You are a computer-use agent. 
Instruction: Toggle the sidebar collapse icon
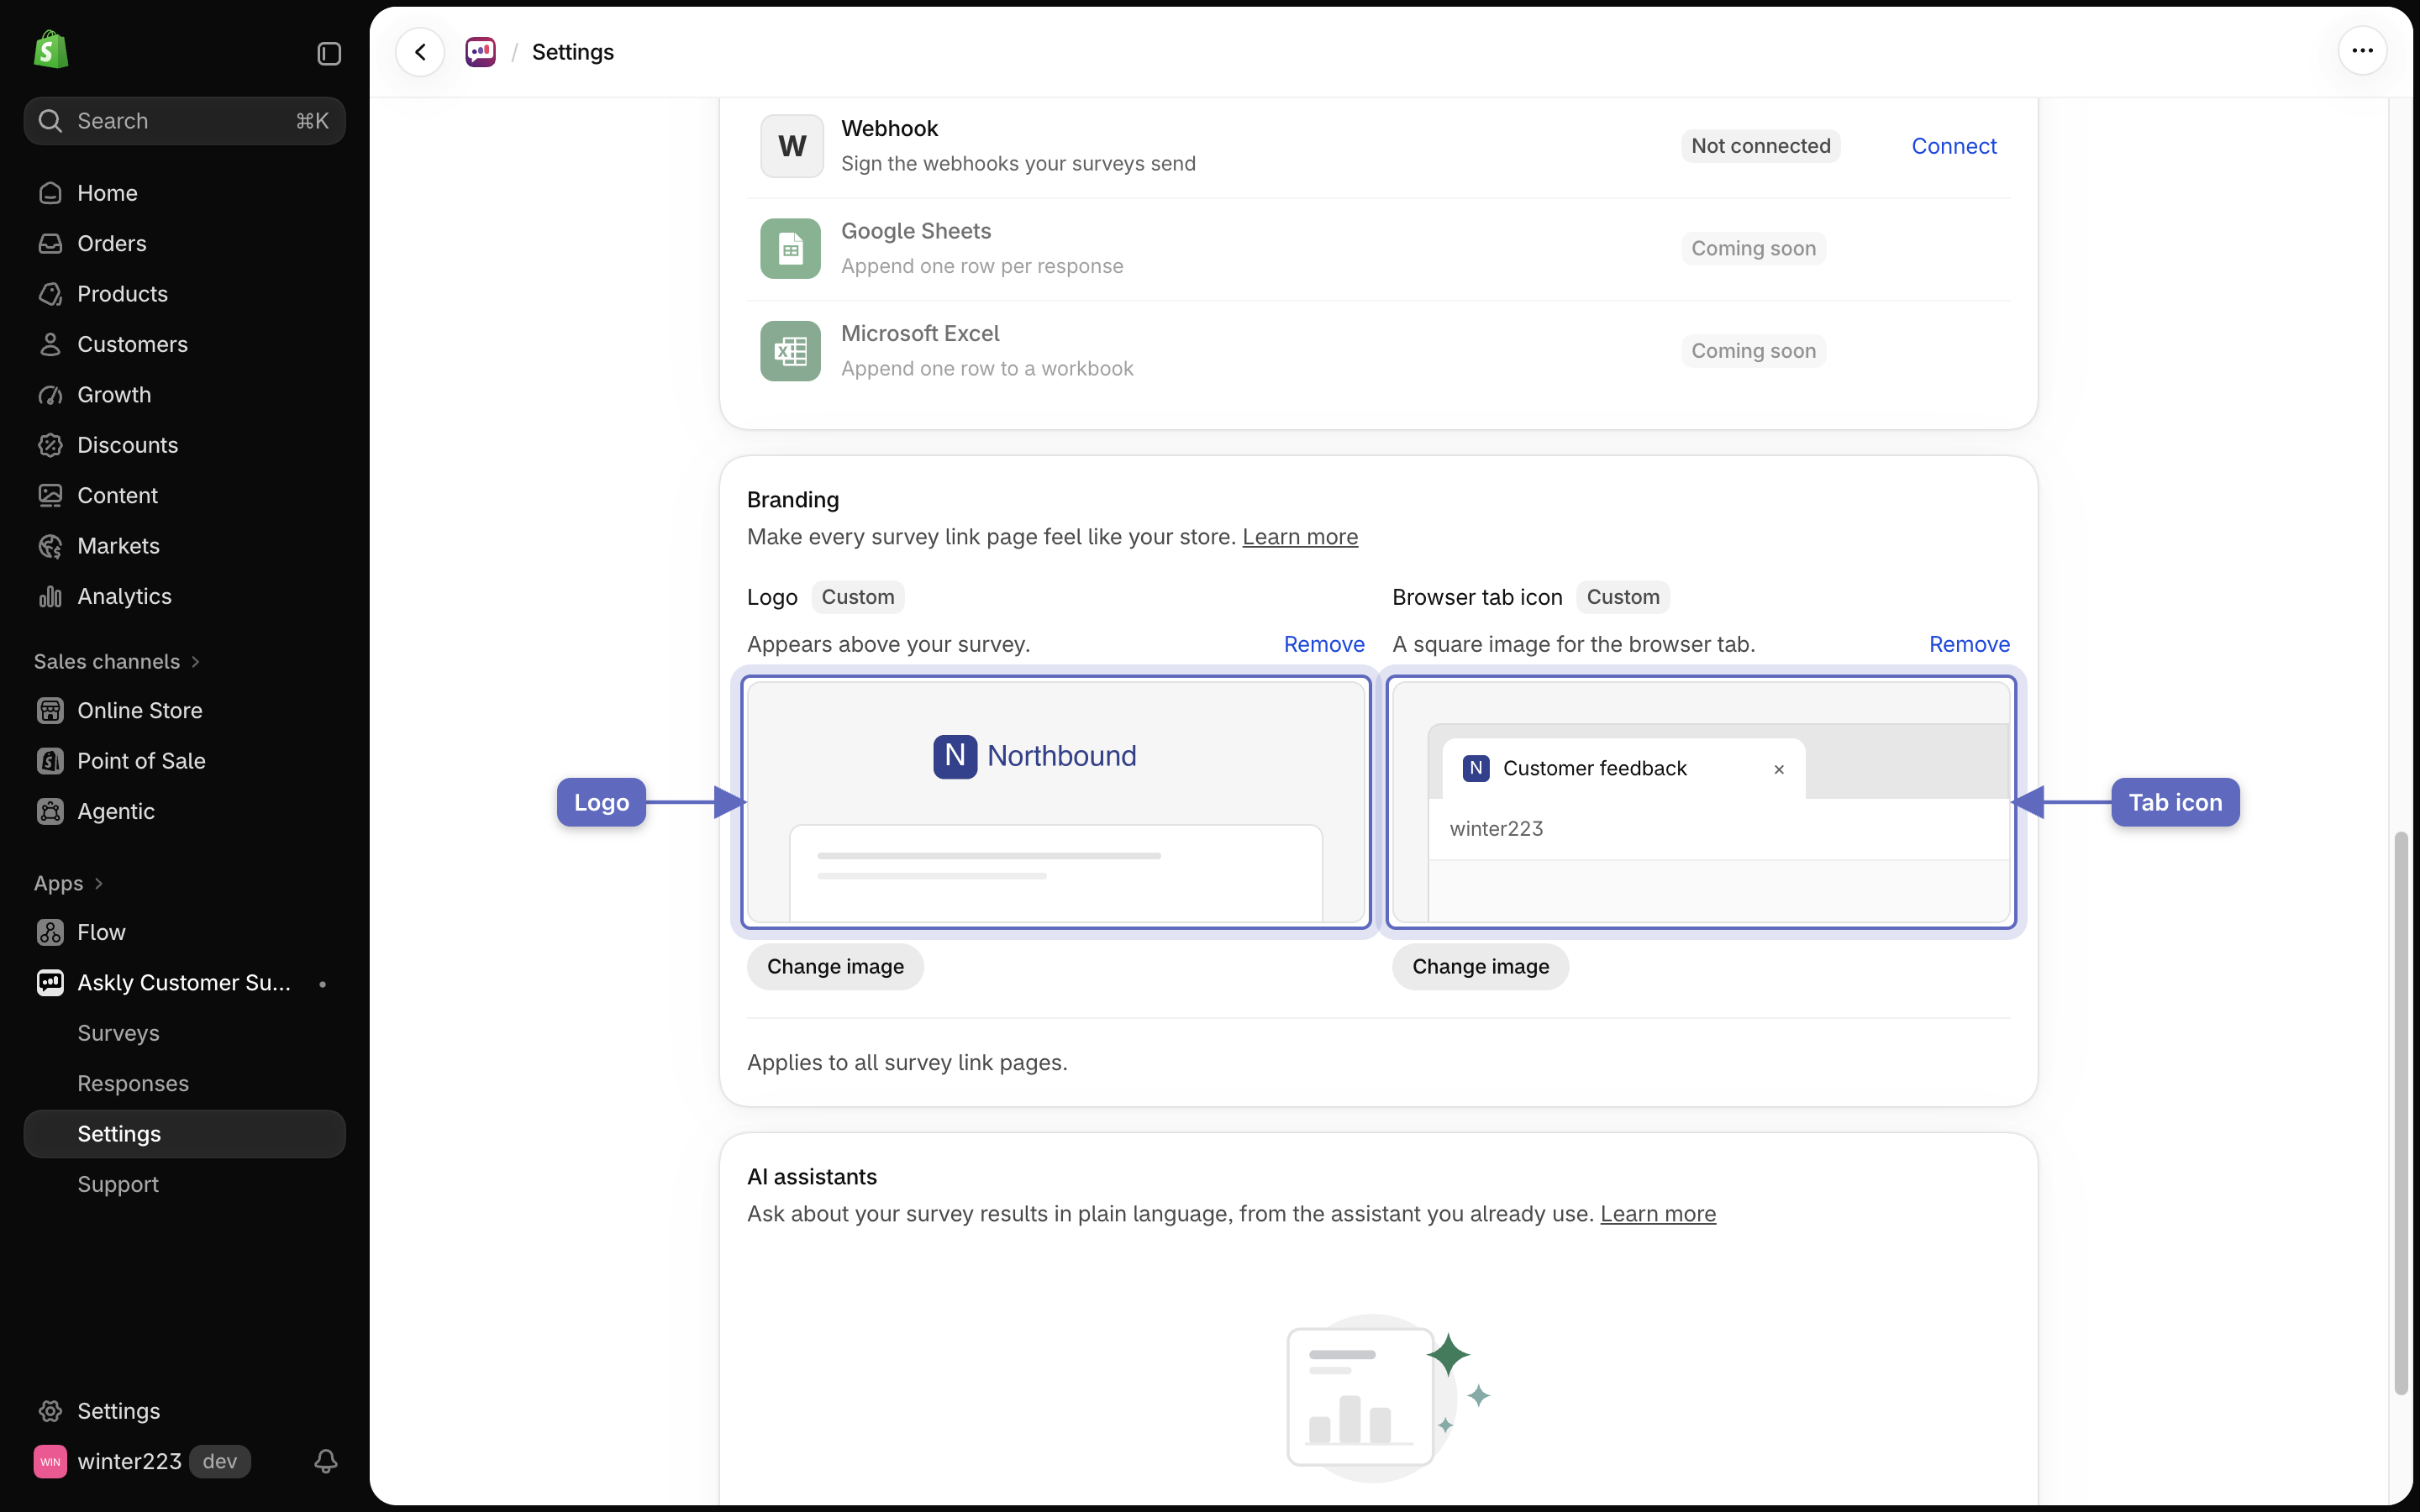click(x=329, y=53)
